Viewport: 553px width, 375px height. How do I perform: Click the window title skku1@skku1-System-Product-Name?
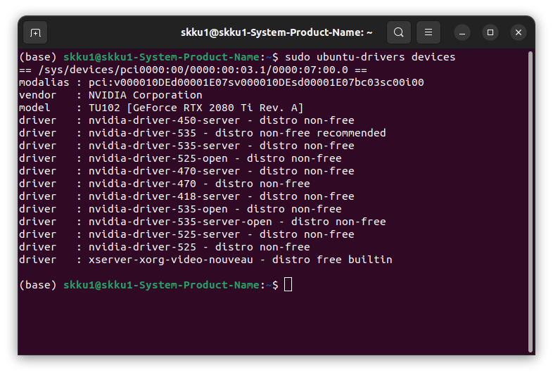click(x=276, y=32)
